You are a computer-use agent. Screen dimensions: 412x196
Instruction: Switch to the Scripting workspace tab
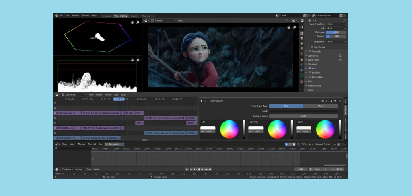(106, 16)
